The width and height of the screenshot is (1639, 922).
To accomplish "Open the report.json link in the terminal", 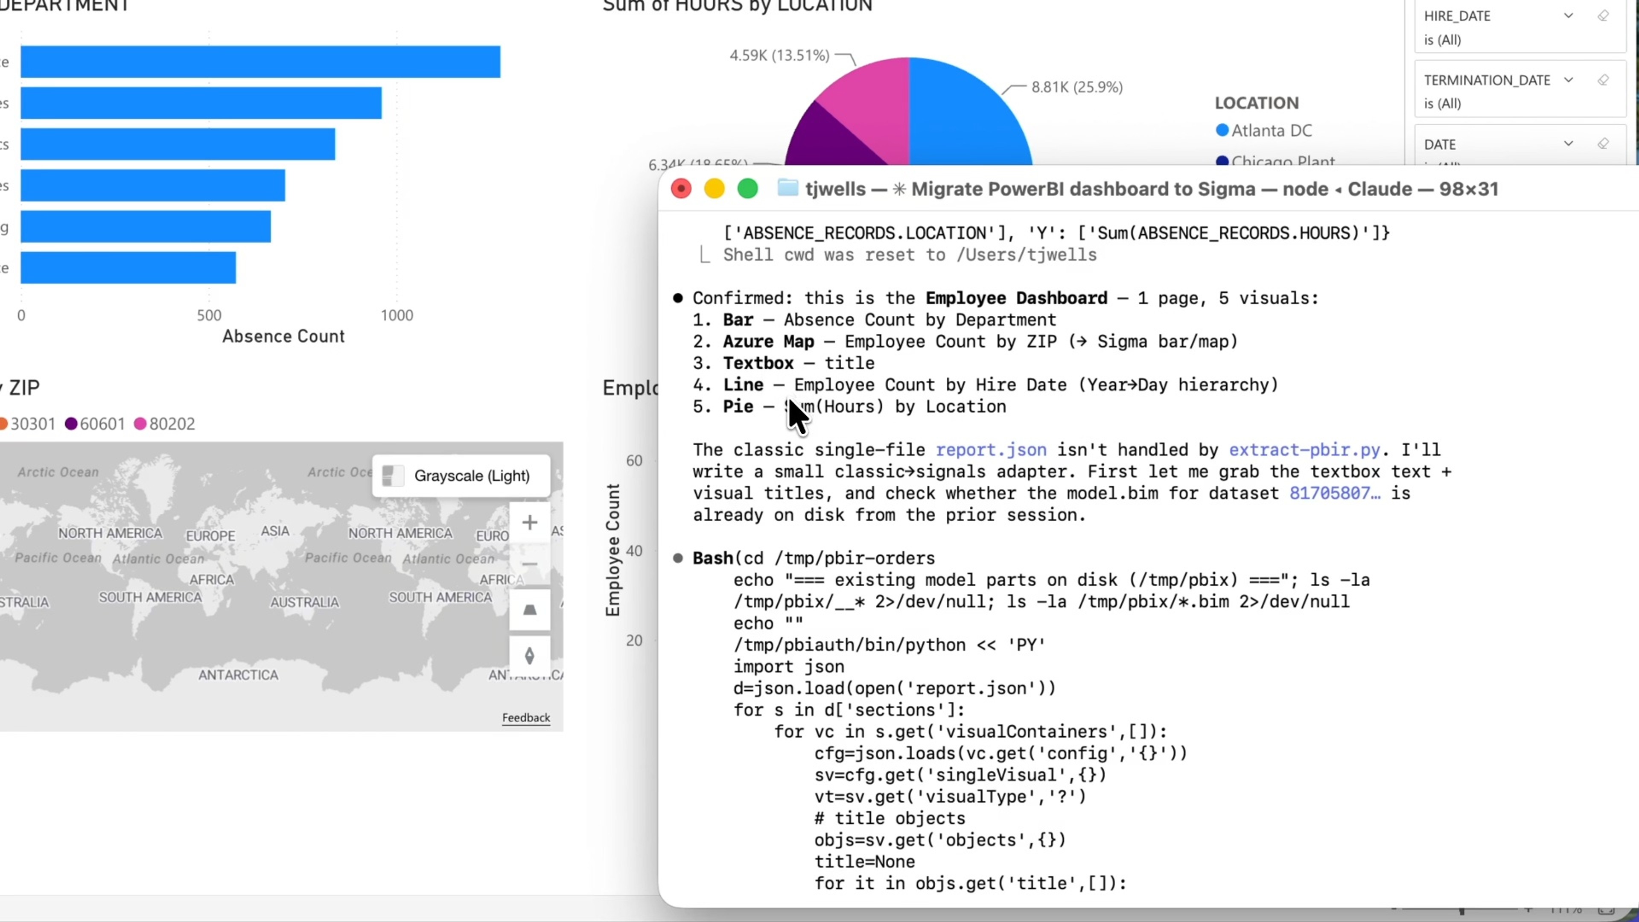I will (991, 450).
